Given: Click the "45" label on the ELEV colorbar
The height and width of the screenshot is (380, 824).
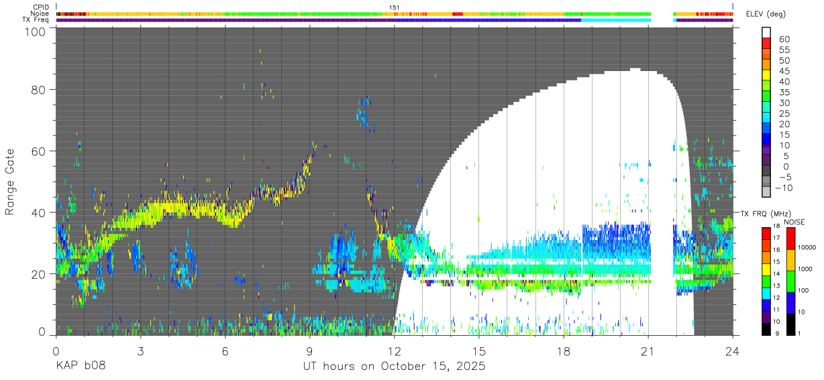Looking at the screenshot, I should tap(786, 71).
